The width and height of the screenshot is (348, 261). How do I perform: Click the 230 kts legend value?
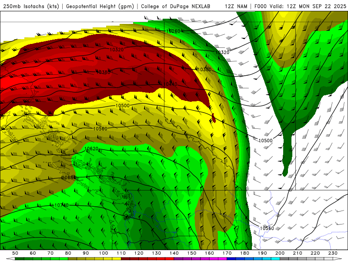333,253
